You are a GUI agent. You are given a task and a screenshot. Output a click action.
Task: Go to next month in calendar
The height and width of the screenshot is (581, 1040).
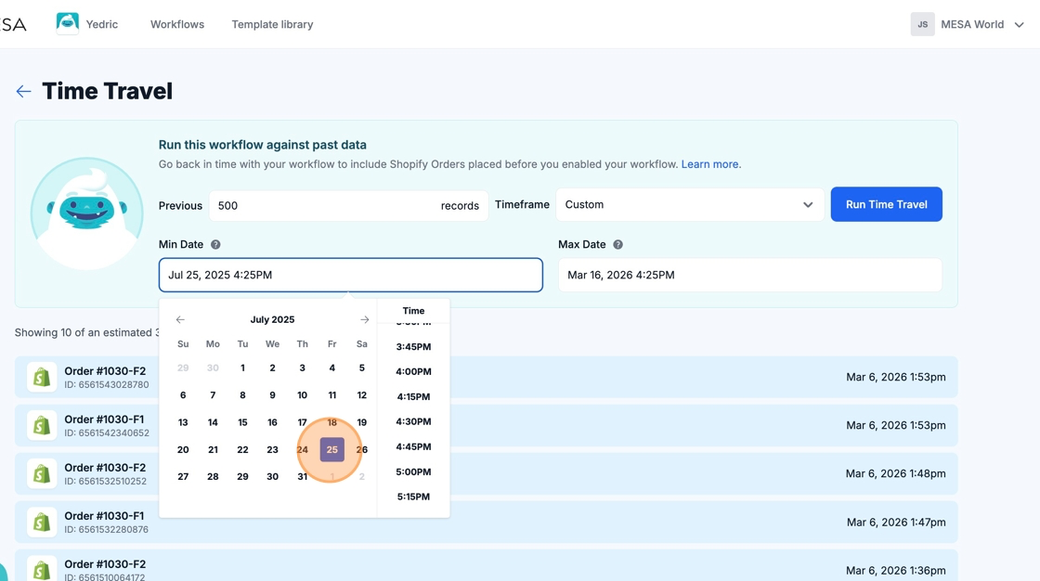pos(364,319)
